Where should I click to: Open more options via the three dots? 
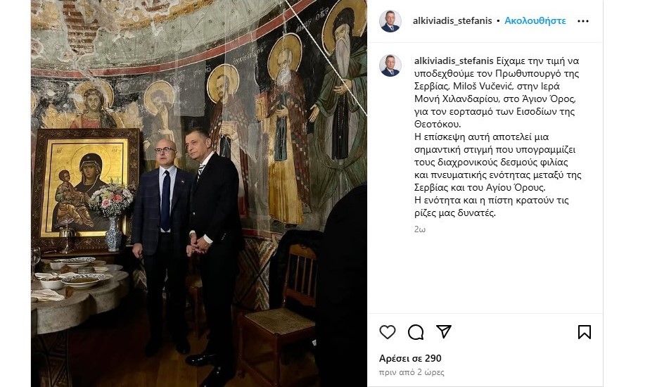(583, 21)
